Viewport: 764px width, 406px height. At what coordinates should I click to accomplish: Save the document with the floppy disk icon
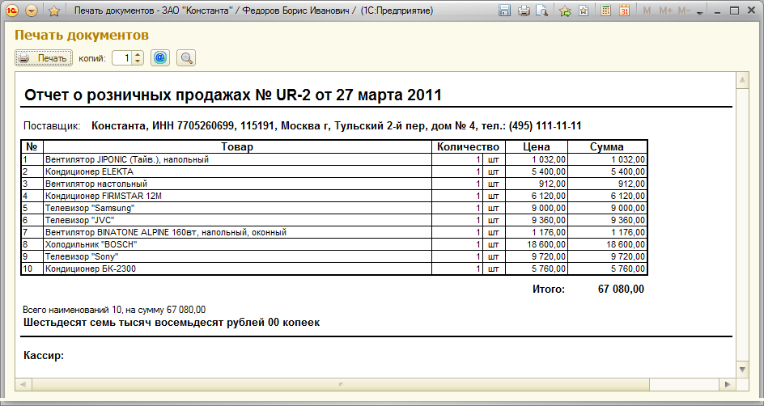click(x=505, y=11)
